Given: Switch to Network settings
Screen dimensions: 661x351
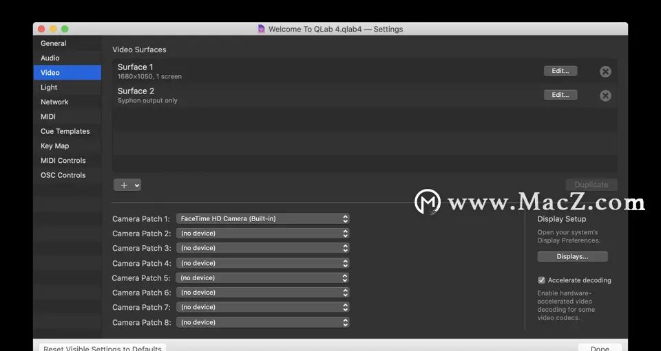Looking at the screenshot, I should pyautogui.click(x=67, y=102).
